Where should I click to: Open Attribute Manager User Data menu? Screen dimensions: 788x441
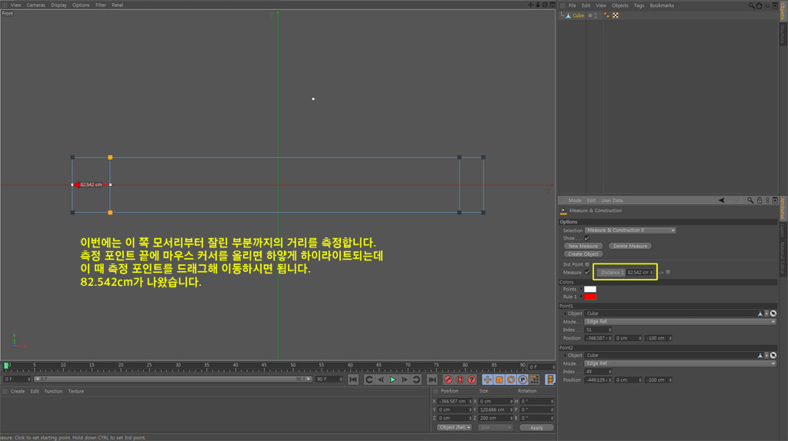coord(612,201)
